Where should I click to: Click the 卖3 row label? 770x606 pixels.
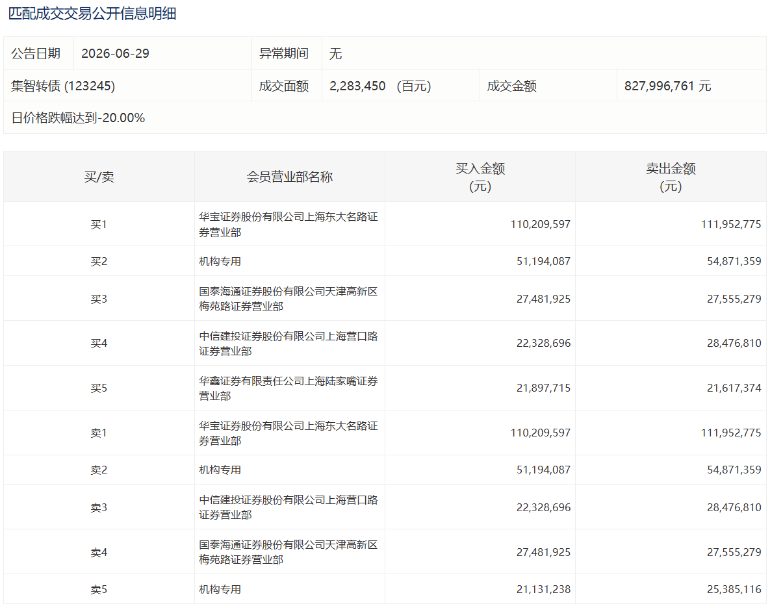pyautogui.click(x=99, y=507)
